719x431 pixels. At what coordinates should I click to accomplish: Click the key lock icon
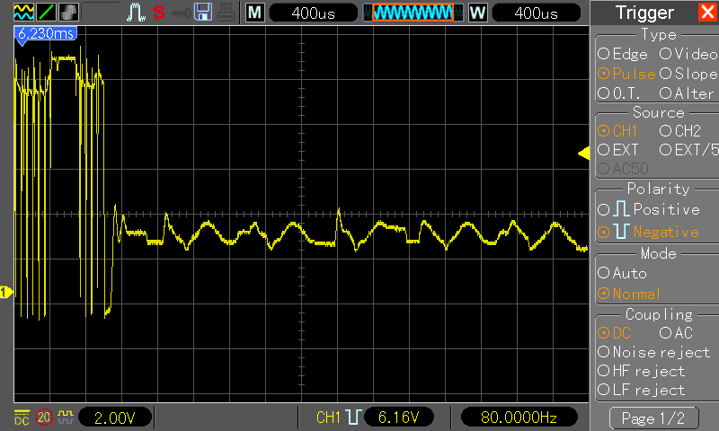click(x=181, y=13)
